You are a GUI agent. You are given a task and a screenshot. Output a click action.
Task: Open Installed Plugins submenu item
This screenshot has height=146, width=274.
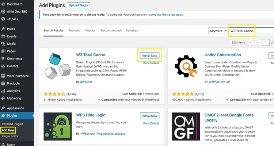coord(12,124)
